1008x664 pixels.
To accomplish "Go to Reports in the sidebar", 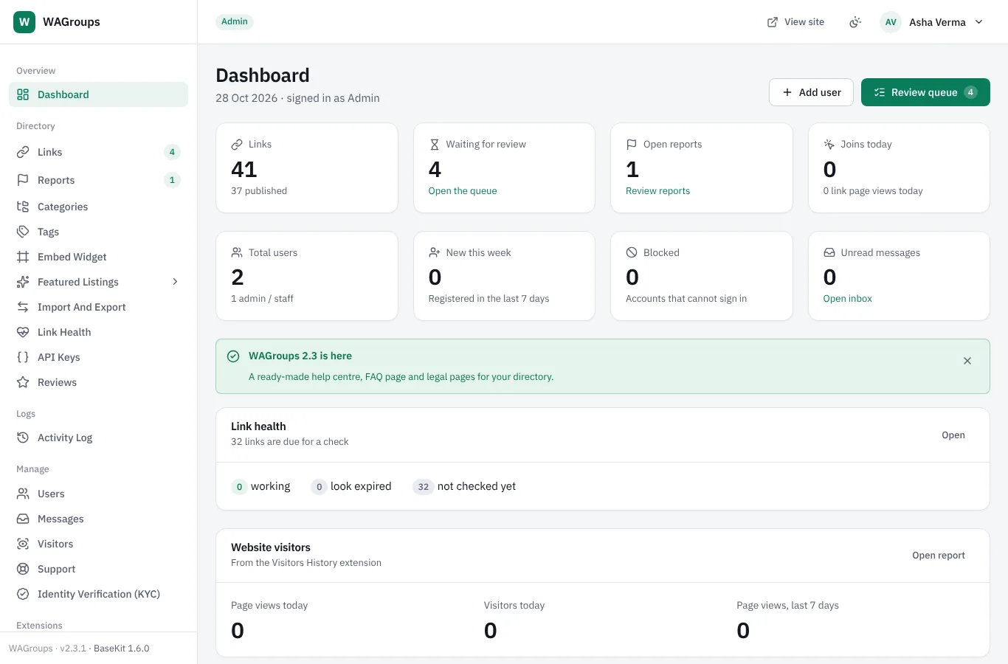I will pyautogui.click(x=98, y=180).
